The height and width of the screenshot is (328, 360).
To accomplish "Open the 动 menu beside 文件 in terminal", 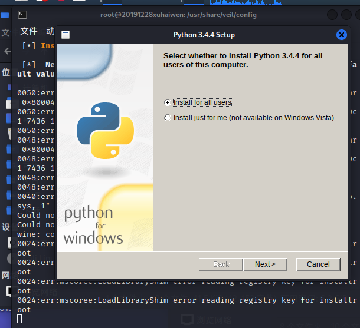I will coord(50,31).
